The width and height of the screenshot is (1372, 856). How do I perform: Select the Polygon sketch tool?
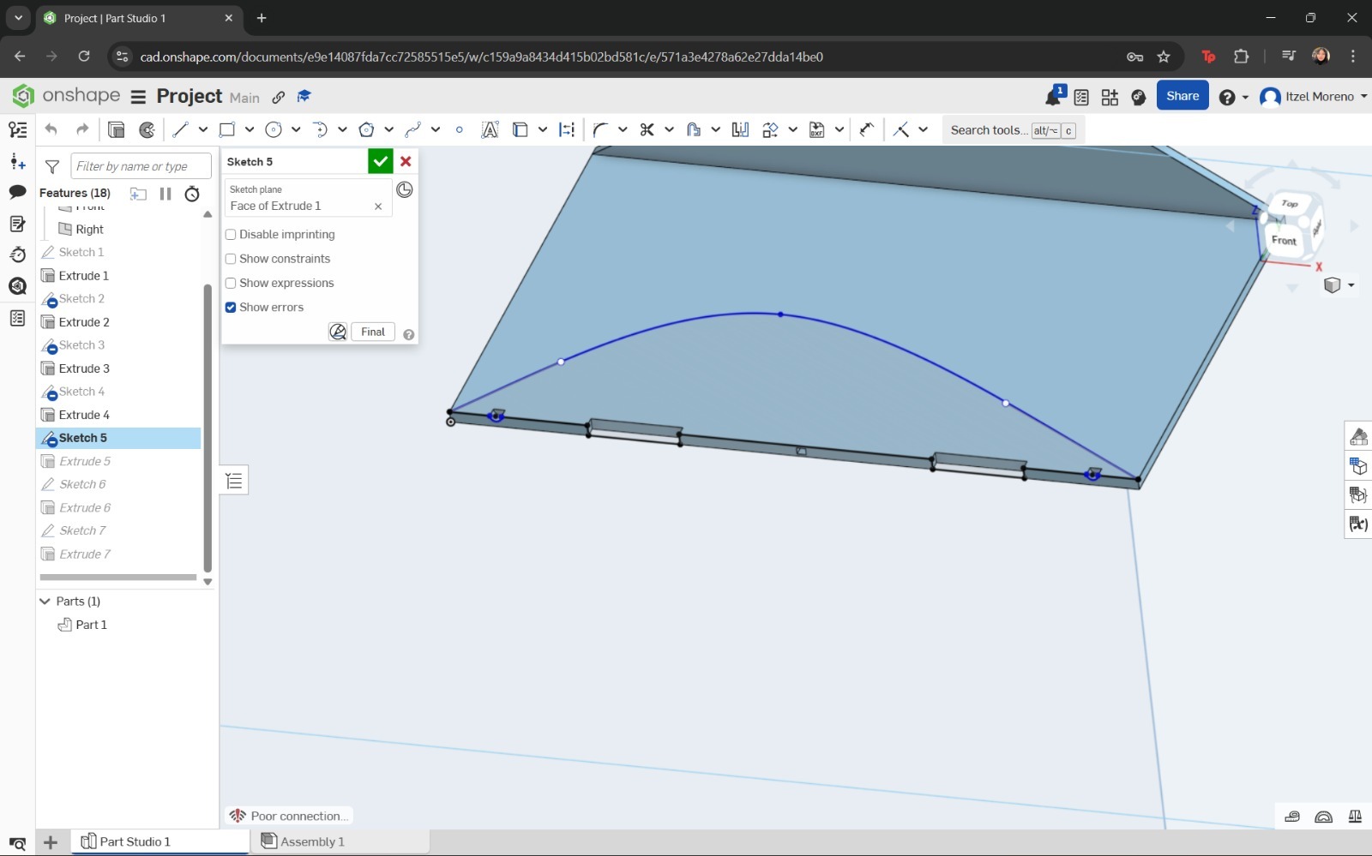click(x=365, y=129)
